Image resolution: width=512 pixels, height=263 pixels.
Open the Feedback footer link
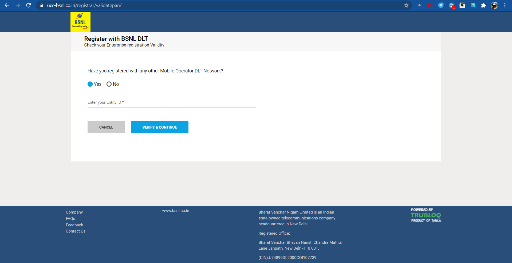click(74, 225)
